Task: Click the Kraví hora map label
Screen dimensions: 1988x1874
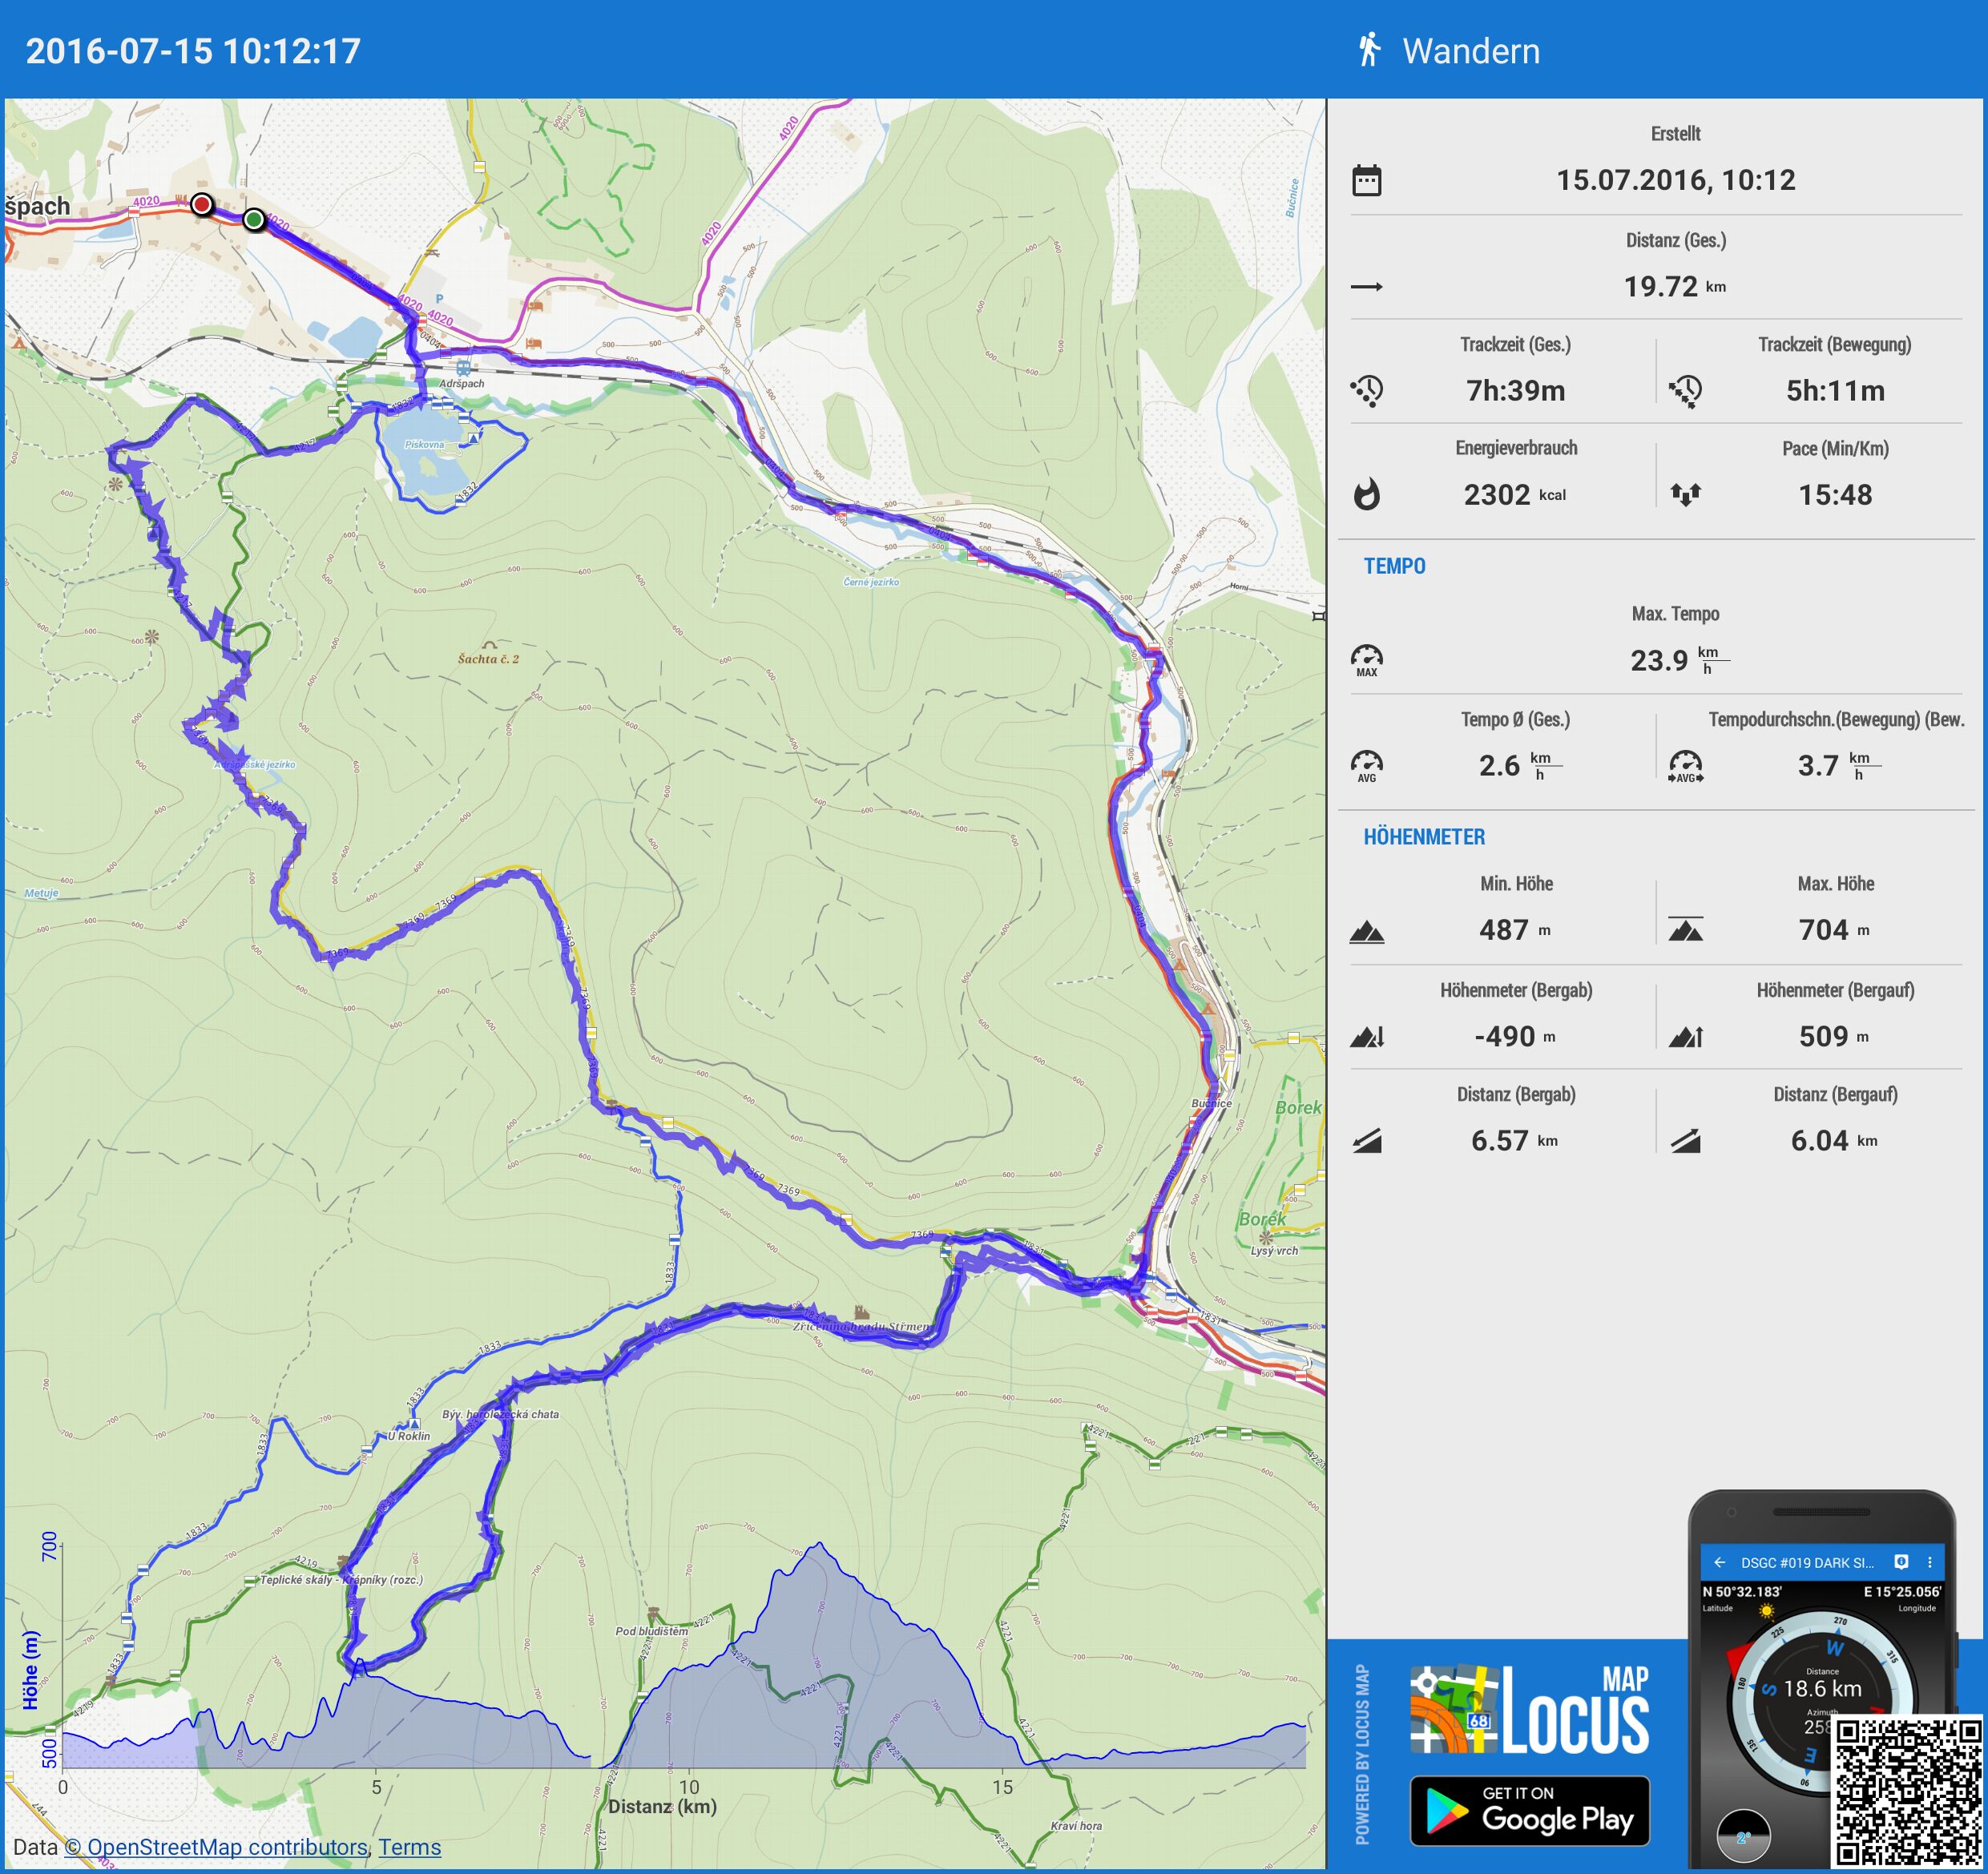Action: [1076, 1826]
